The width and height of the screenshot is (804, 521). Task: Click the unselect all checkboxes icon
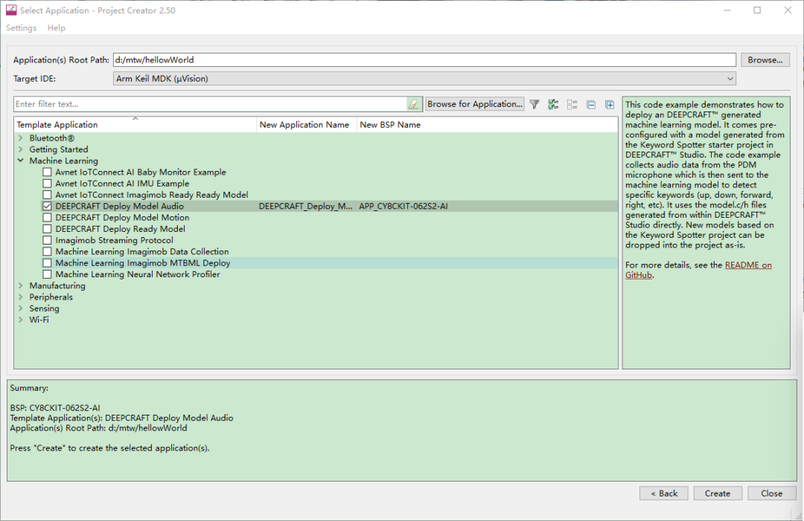pyautogui.click(x=572, y=104)
